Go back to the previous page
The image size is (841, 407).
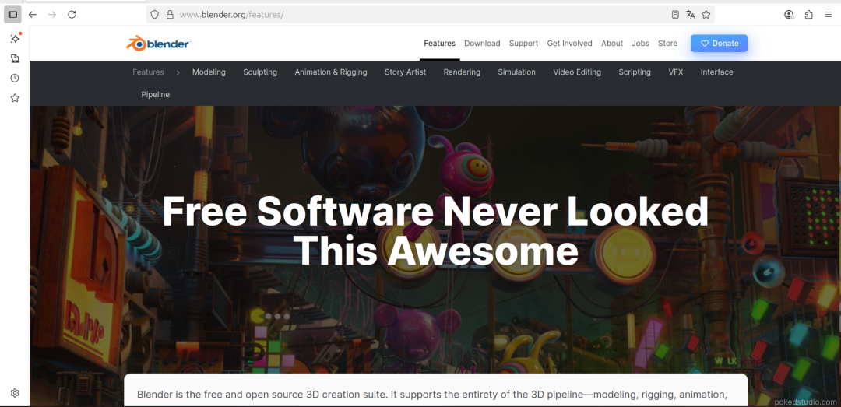point(33,15)
